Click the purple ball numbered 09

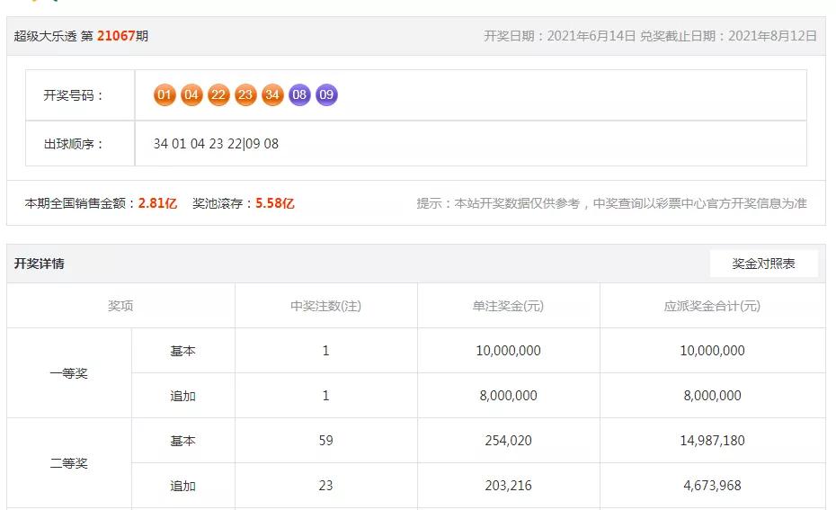tap(326, 95)
